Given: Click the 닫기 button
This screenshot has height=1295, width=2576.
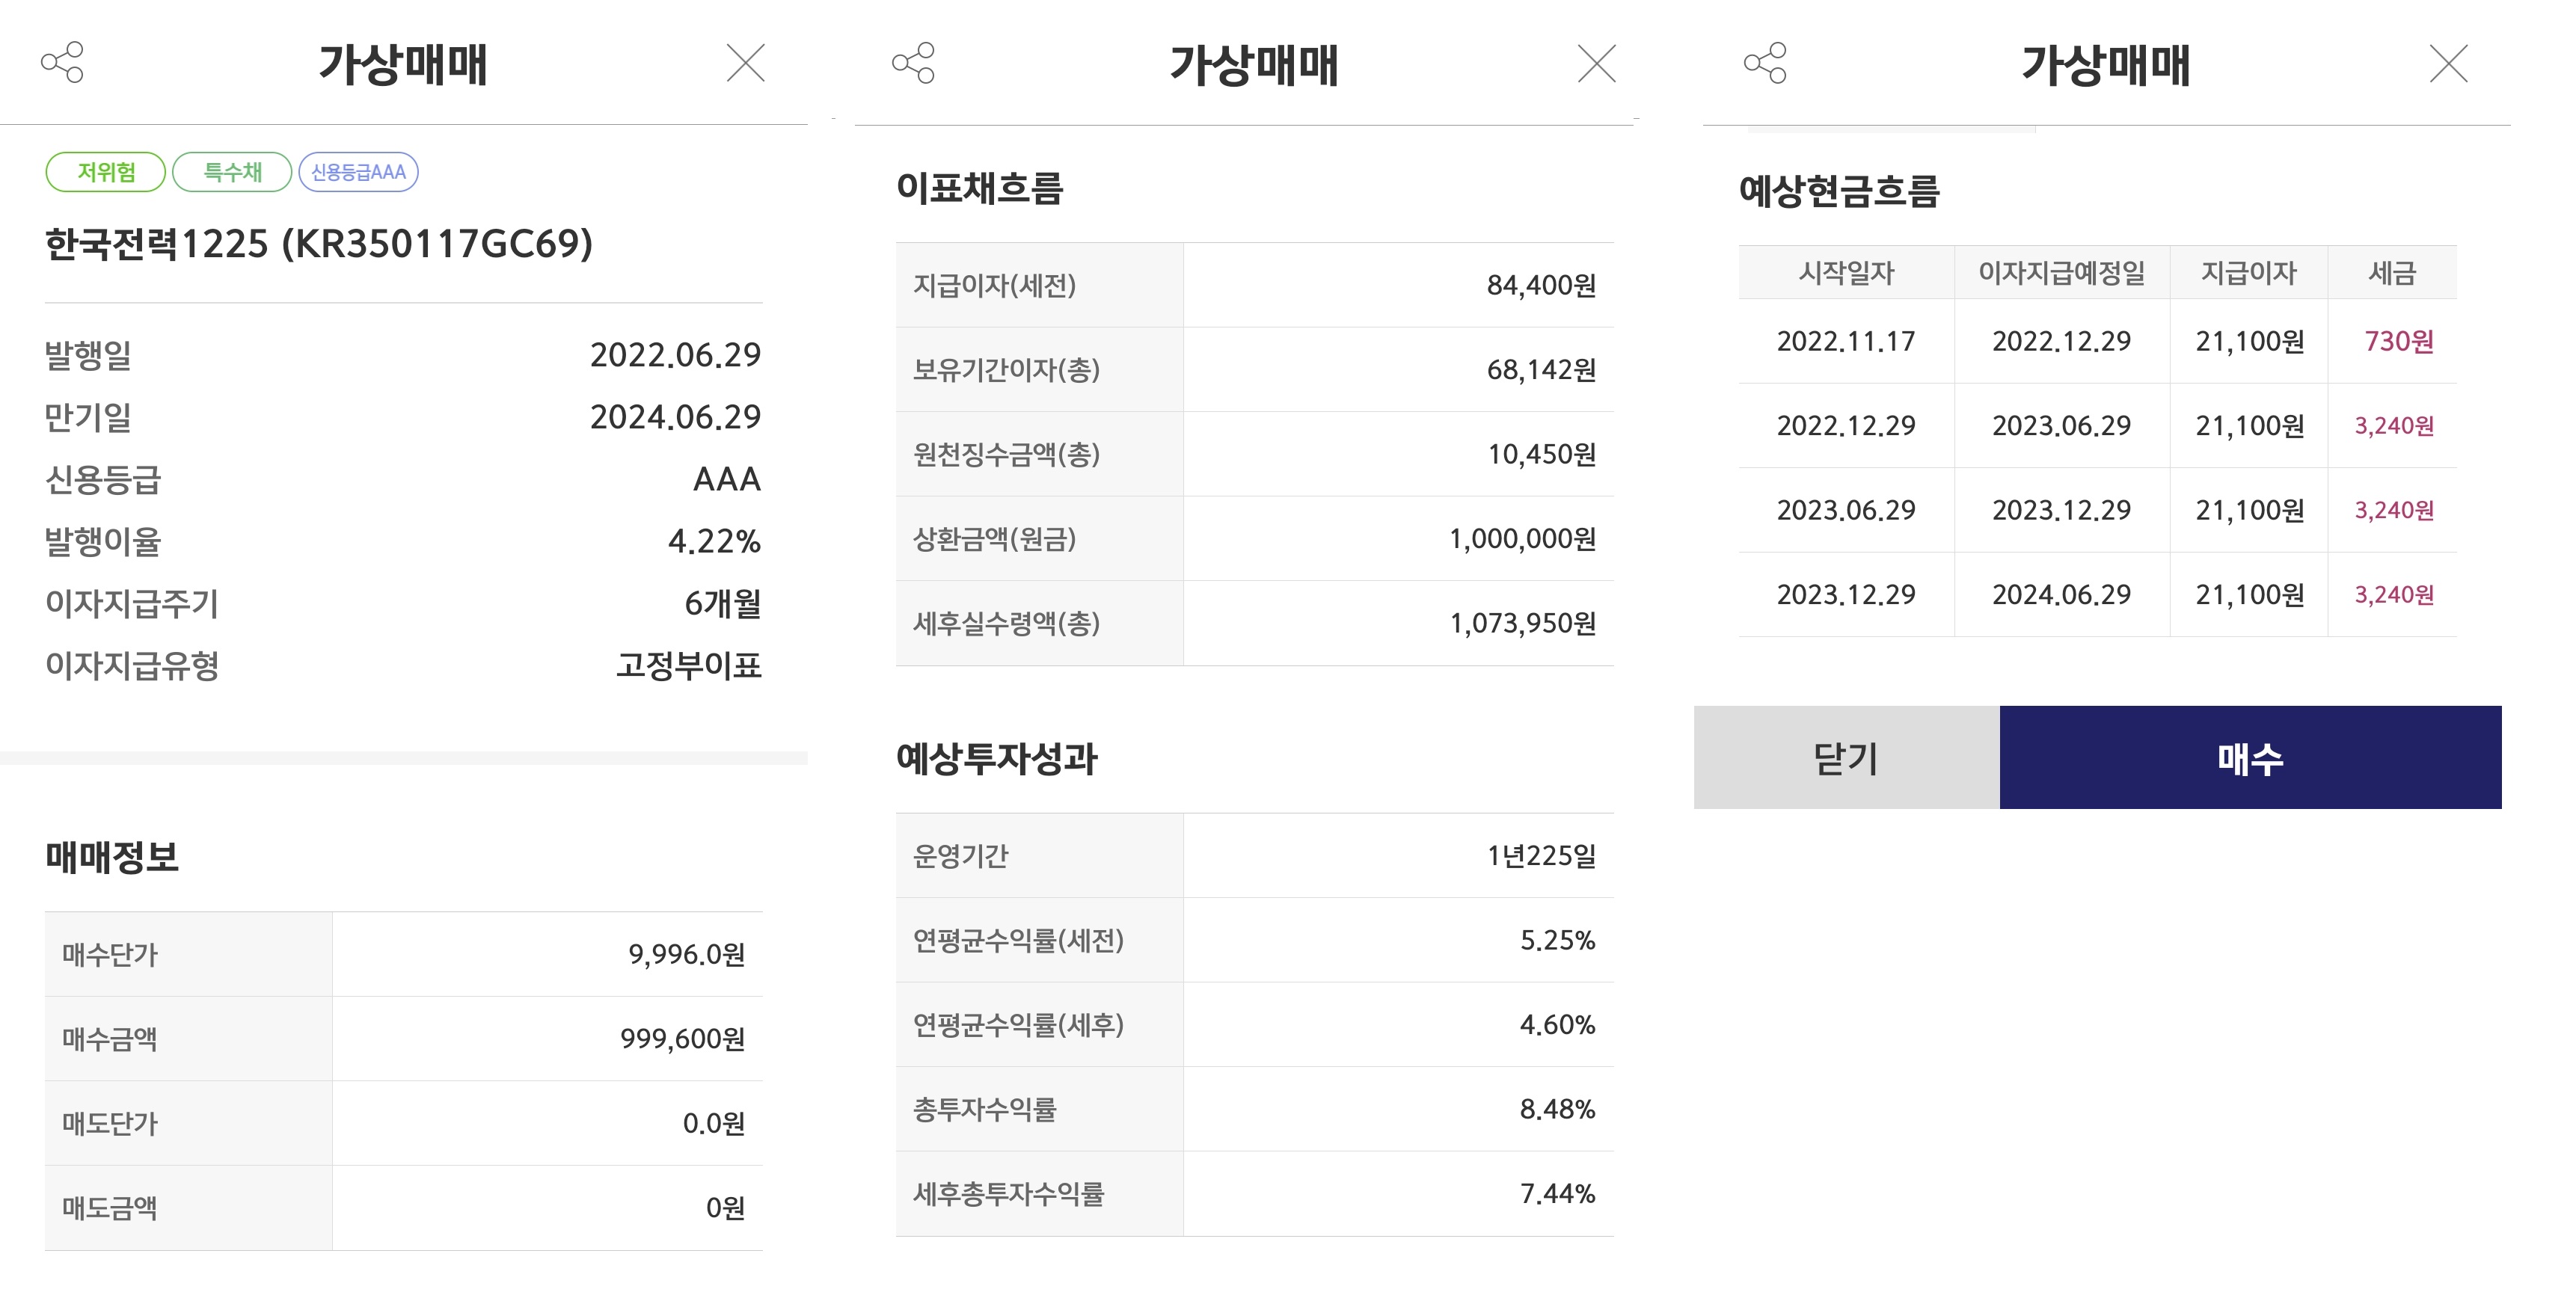Looking at the screenshot, I should pyautogui.click(x=1846, y=757).
